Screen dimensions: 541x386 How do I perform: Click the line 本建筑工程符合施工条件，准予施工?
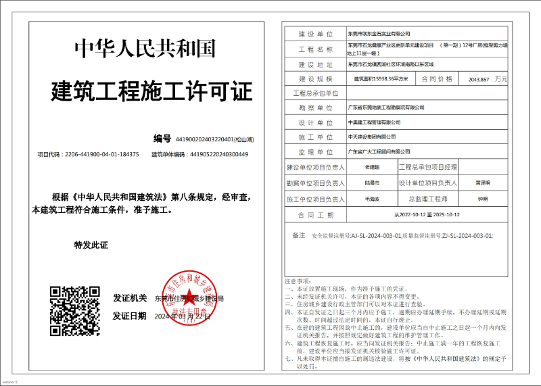tap(102, 210)
